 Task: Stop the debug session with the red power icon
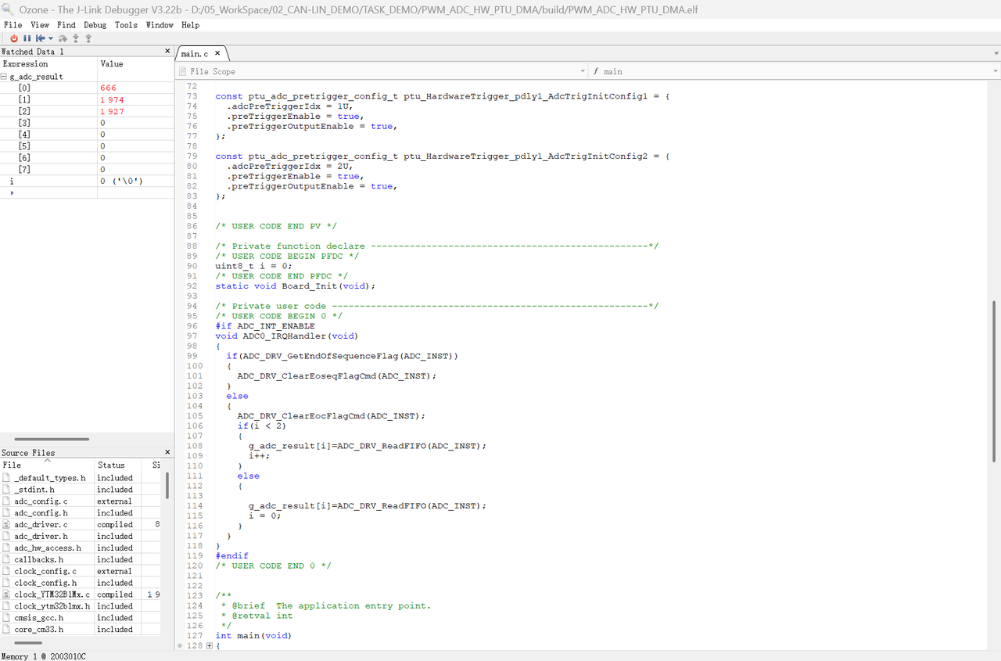(14, 38)
